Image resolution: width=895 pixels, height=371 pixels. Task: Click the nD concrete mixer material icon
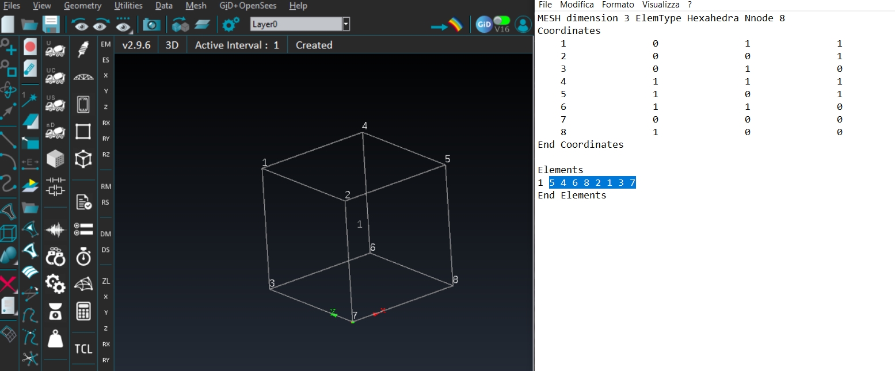[x=55, y=131]
